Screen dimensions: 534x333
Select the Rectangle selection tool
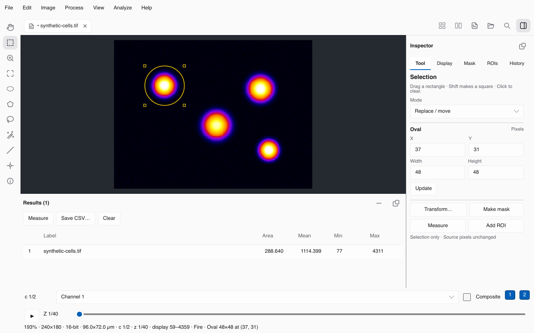tap(10, 43)
